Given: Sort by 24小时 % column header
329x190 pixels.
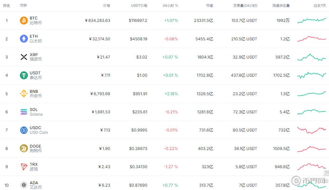Looking at the screenshot, I should coord(170,6).
